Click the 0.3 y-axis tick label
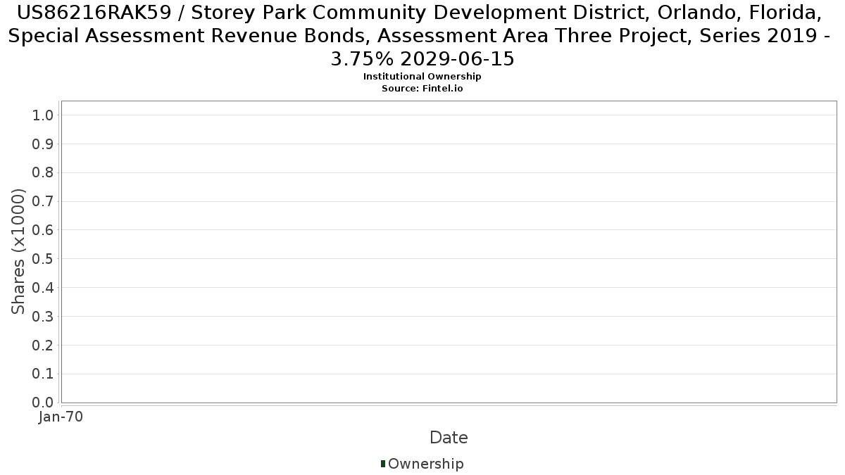This screenshot has width=845, height=475. pyautogui.click(x=43, y=317)
